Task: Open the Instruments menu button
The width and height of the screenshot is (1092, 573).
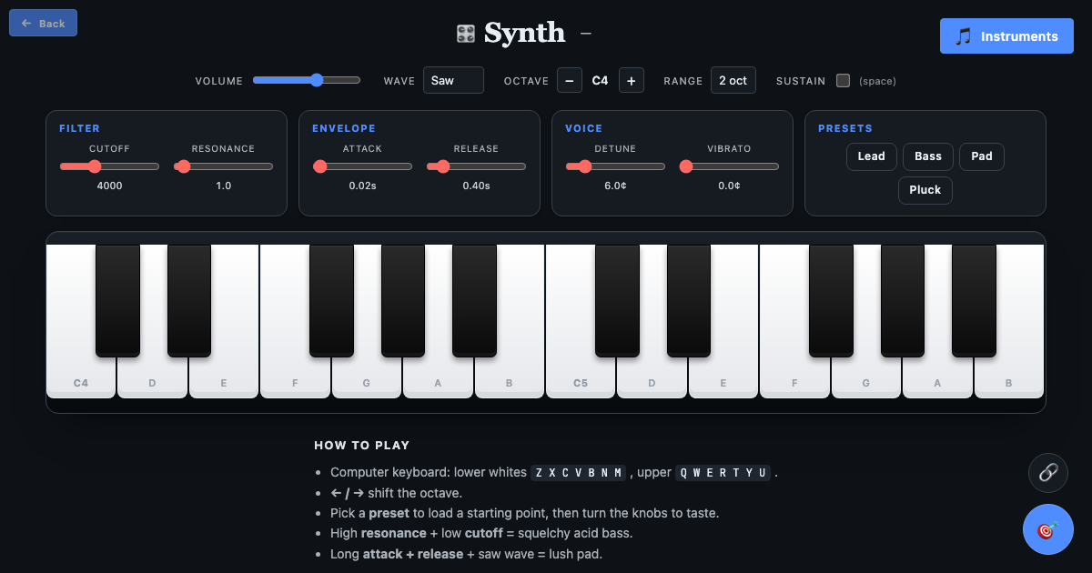Action: [x=1006, y=36]
